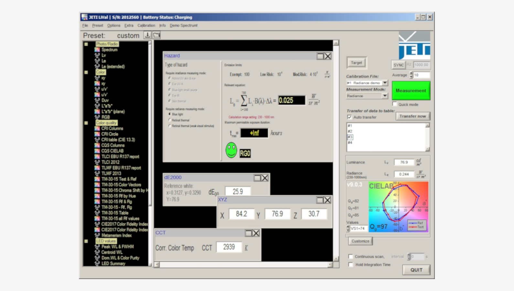Click the TLCI 2012 numeric icon

[x=97, y=162]
